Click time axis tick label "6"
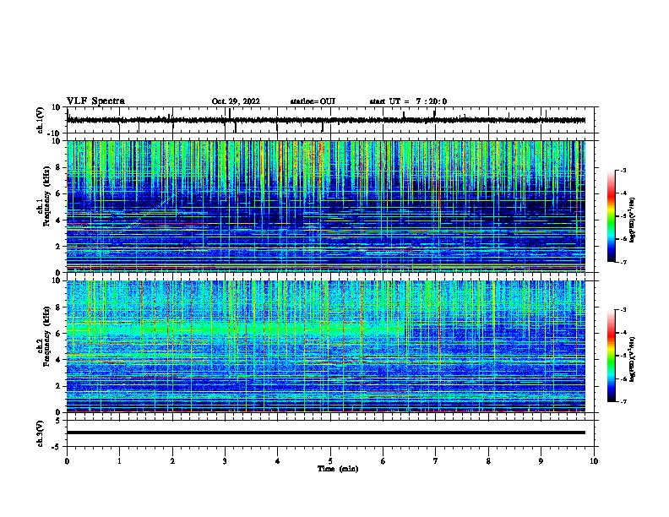 (383, 461)
